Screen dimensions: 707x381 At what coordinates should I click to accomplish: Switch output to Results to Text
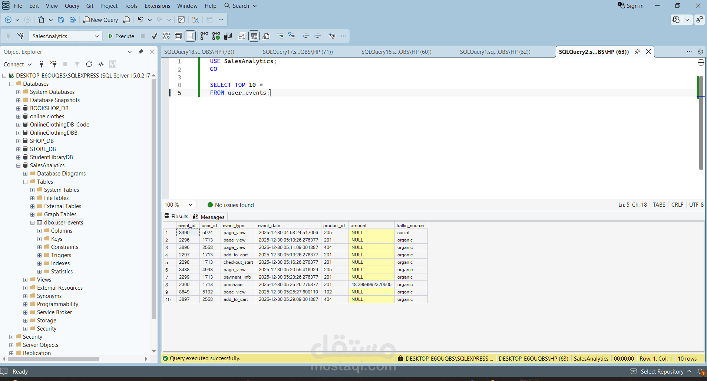tap(242, 36)
